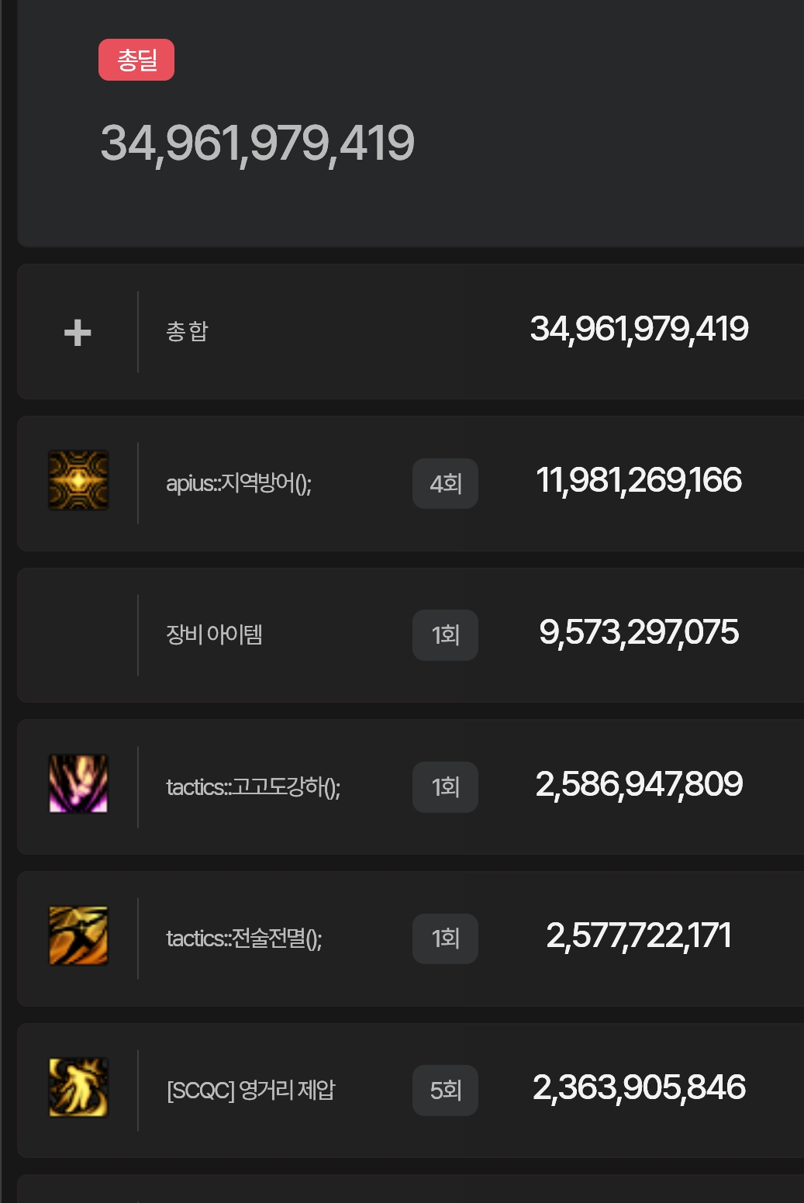Screen dimensions: 804x1203
Task: Expand the 총합 row with plus icon
Action: (x=78, y=333)
